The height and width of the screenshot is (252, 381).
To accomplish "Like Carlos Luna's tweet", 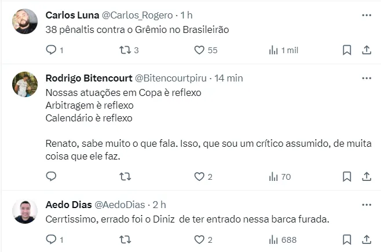I will pyautogui.click(x=200, y=50).
